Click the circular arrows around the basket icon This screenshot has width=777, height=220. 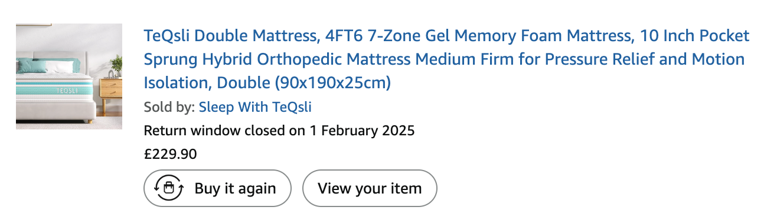pyautogui.click(x=169, y=188)
